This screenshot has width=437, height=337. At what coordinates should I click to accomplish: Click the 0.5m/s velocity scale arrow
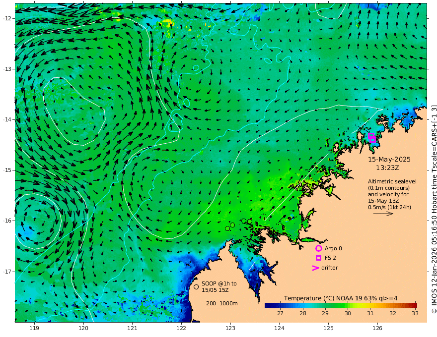[383, 214]
